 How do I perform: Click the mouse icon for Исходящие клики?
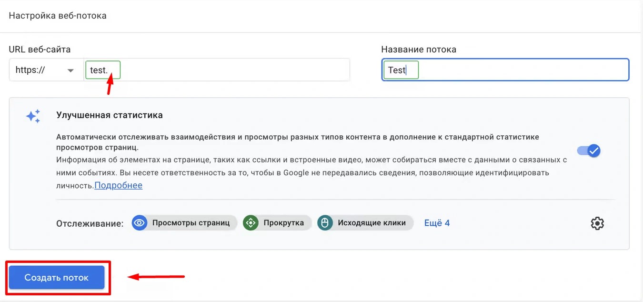point(325,222)
